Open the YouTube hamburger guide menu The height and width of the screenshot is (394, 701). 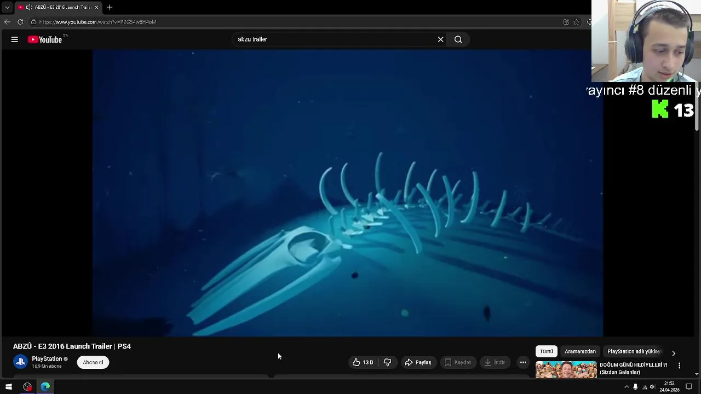coord(15,39)
